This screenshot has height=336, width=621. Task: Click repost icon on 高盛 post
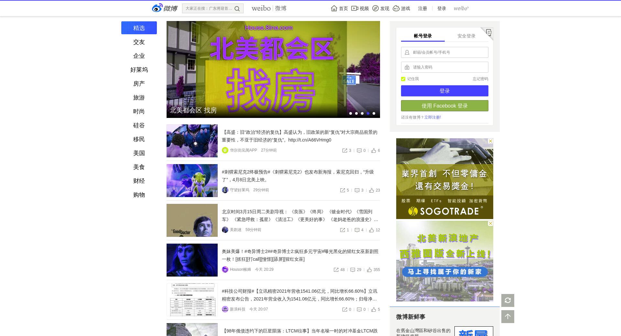click(x=345, y=151)
